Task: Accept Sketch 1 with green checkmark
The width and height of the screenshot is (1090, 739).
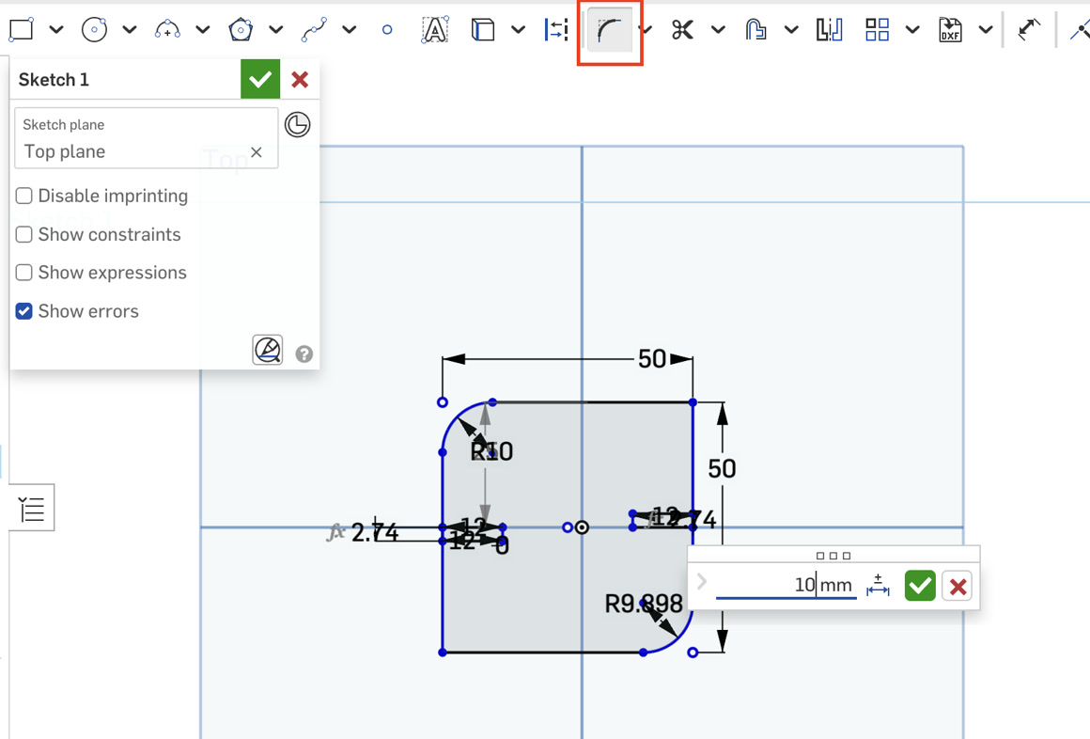Action: pos(260,79)
